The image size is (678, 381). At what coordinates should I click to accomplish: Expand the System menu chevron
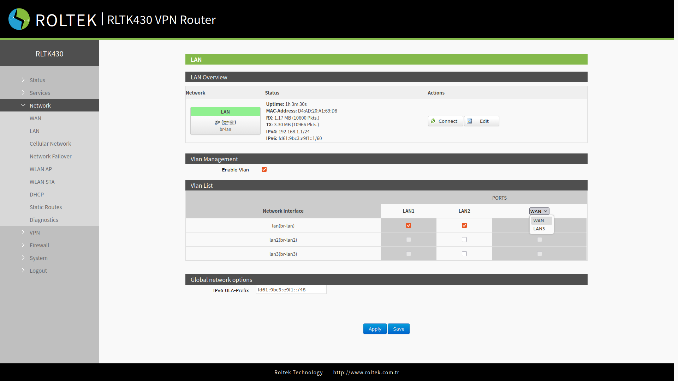pyautogui.click(x=23, y=258)
